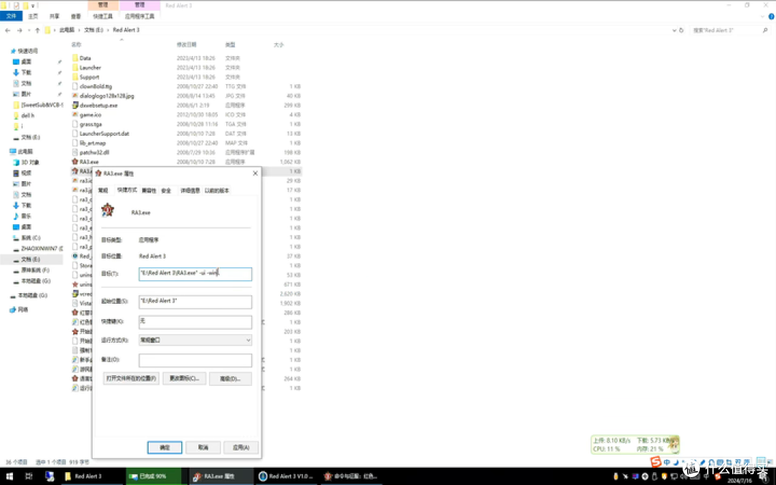
Task: Open 网络 in navigation pane
Action: pyautogui.click(x=23, y=310)
